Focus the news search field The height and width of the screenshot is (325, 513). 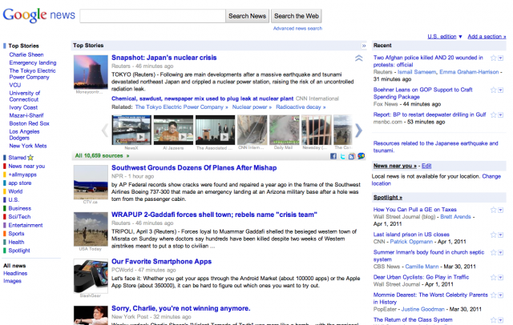pyautogui.click(x=152, y=16)
